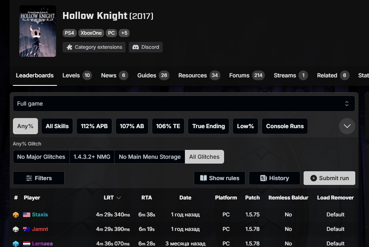Expand the +5 additional platforms tag

click(x=124, y=33)
